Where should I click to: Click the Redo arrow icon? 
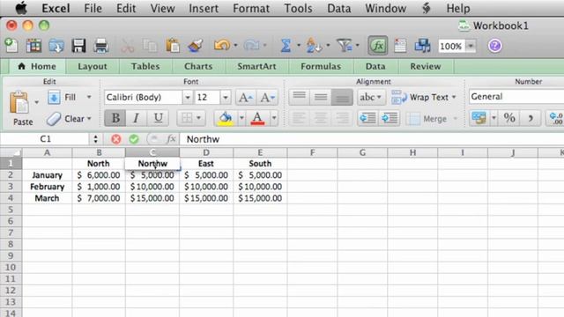(x=251, y=46)
